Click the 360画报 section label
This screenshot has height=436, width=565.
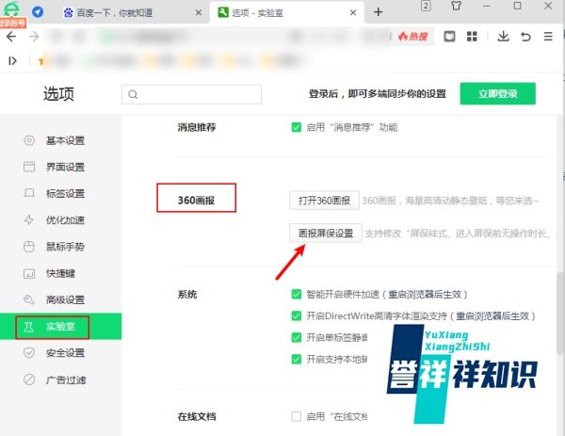[197, 201]
